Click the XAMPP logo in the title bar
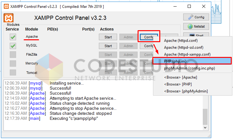 pyautogui.click(x=6, y=7)
